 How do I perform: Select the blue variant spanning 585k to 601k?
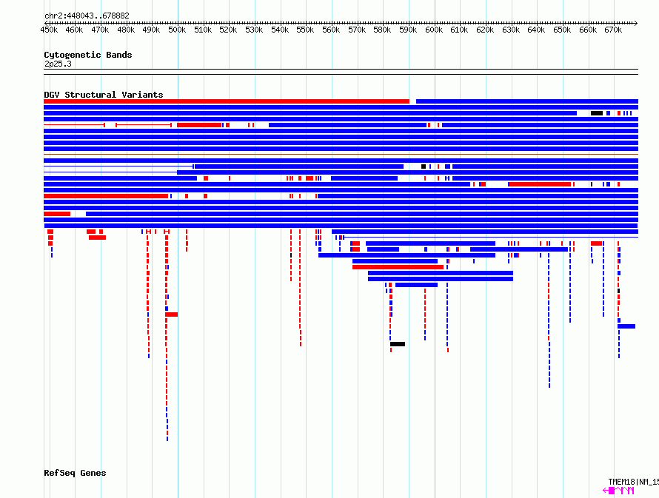(416, 285)
